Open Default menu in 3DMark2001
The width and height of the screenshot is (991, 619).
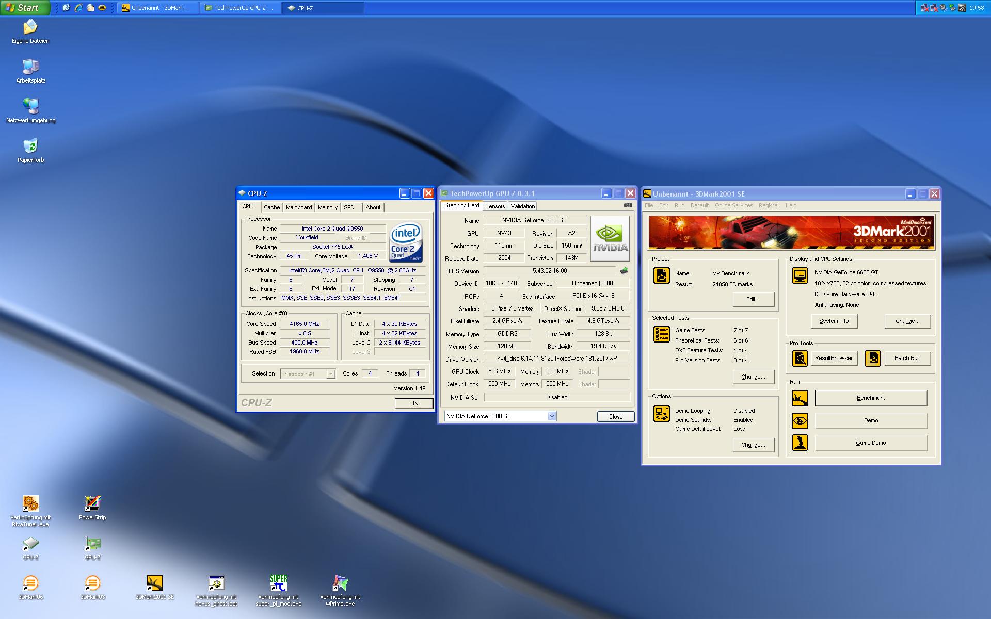point(699,205)
